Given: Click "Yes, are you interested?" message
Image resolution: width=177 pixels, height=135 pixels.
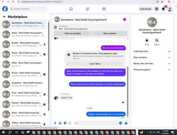Looking at the screenshot, I should tap(113, 48).
